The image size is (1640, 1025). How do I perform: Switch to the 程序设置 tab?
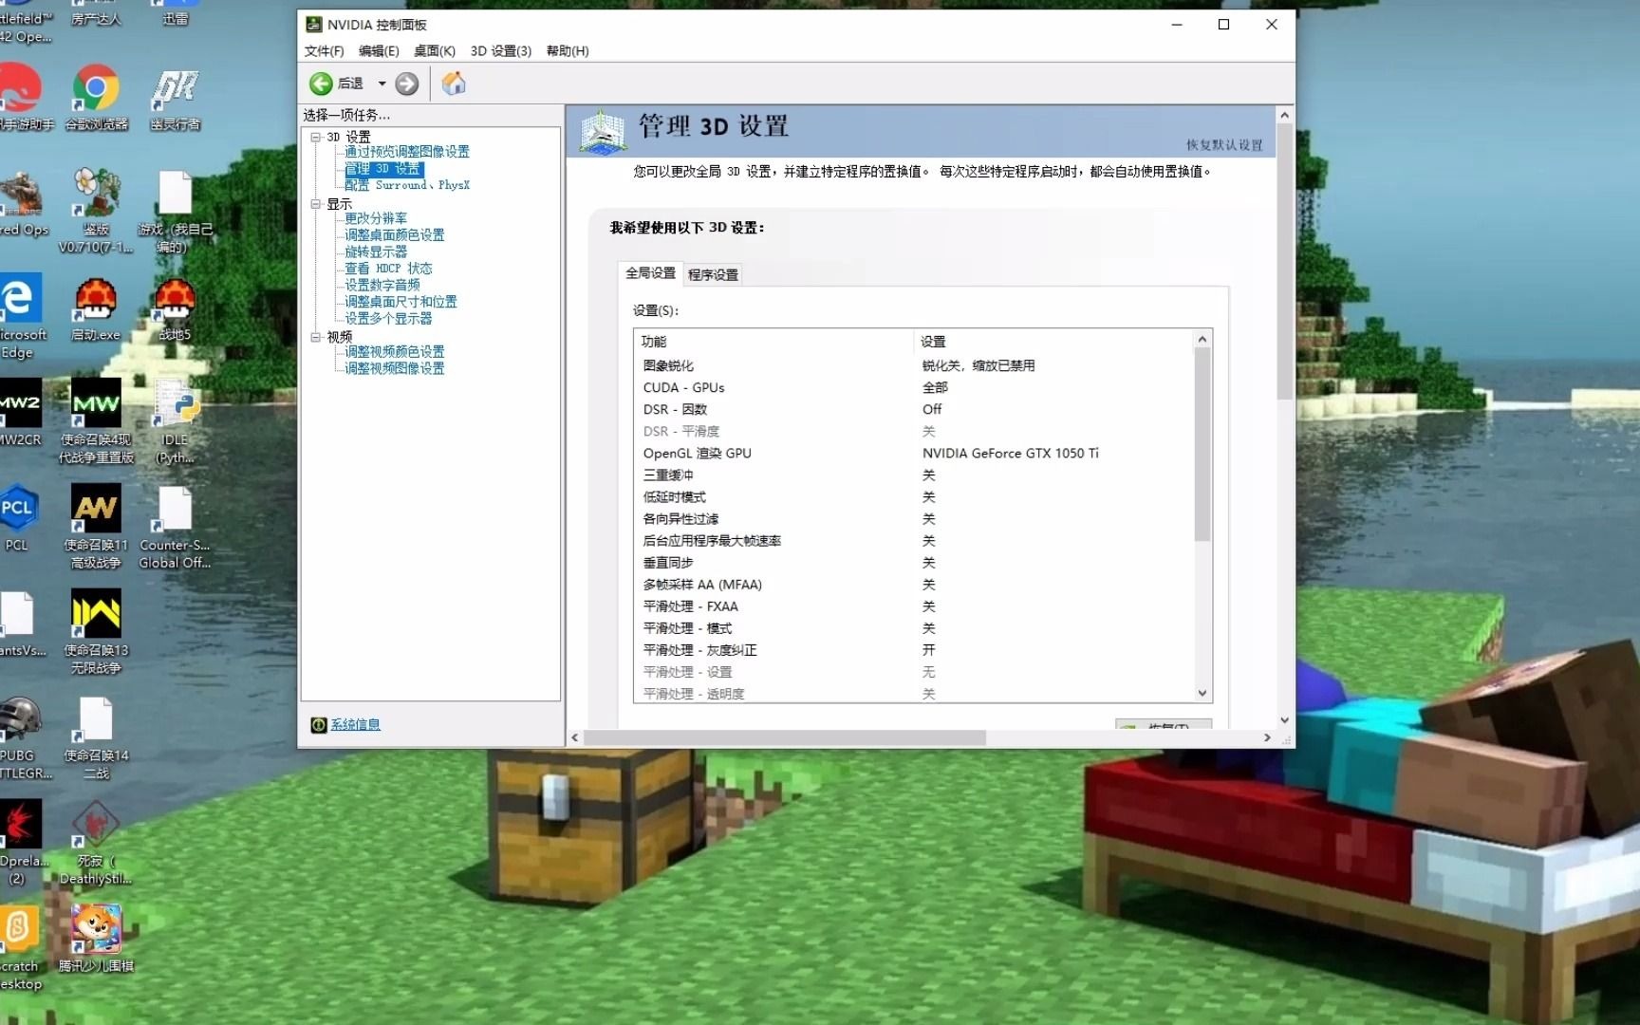713,274
